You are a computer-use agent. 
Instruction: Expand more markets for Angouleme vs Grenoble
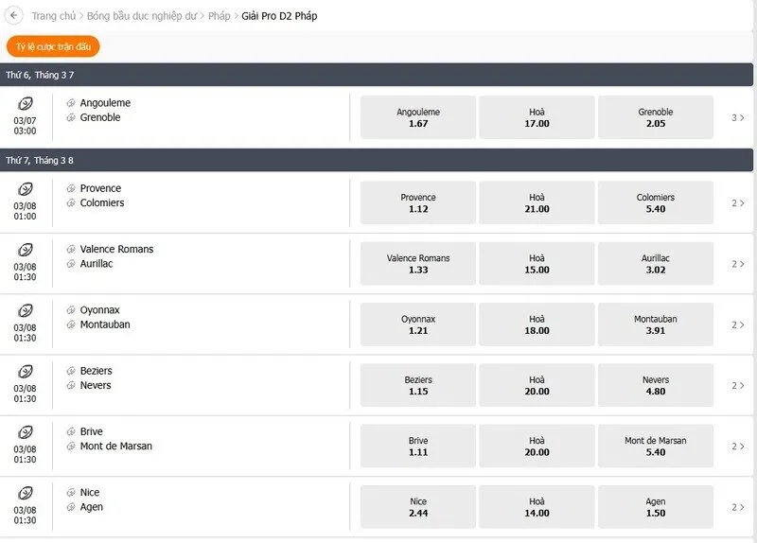[738, 117]
